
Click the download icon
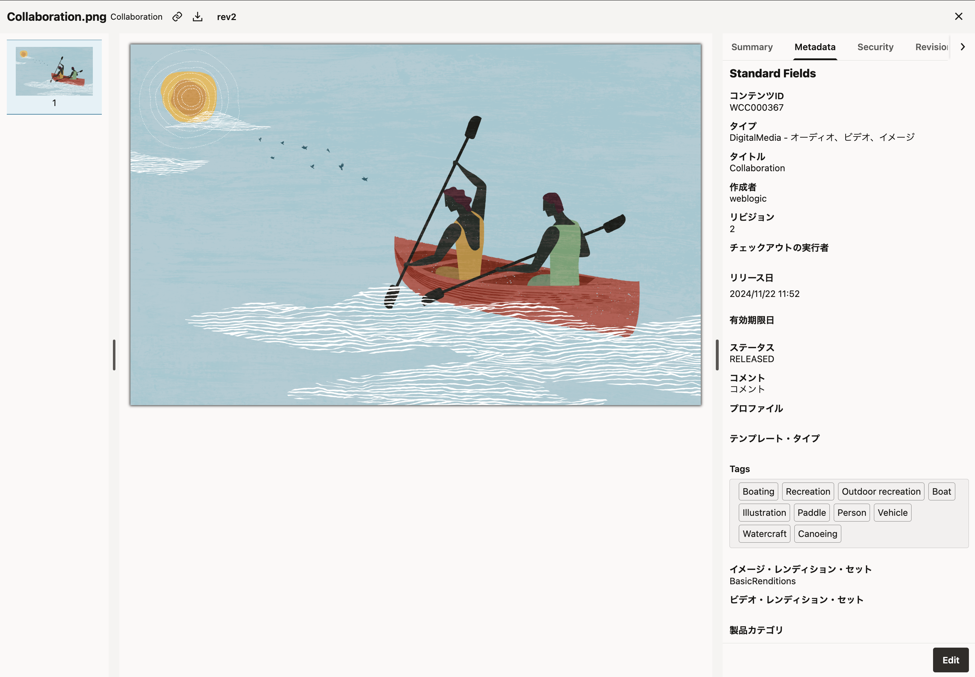pyautogui.click(x=198, y=16)
